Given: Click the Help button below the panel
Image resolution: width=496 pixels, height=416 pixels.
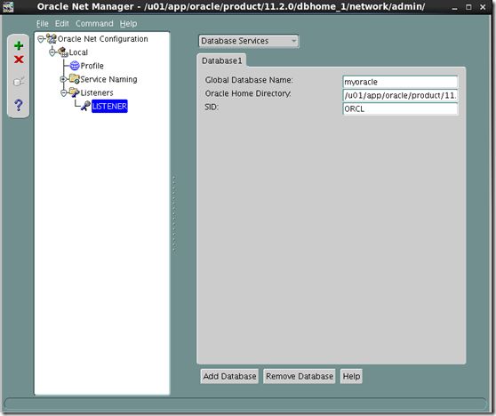Looking at the screenshot, I should (x=351, y=376).
